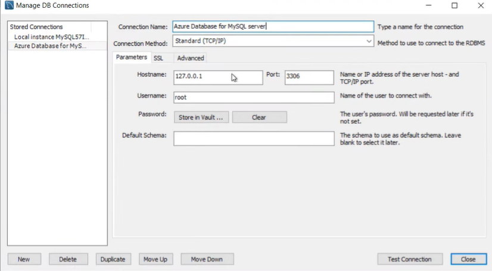492x271 pixels.
Task: Click Store in Vault button
Action: point(201,117)
